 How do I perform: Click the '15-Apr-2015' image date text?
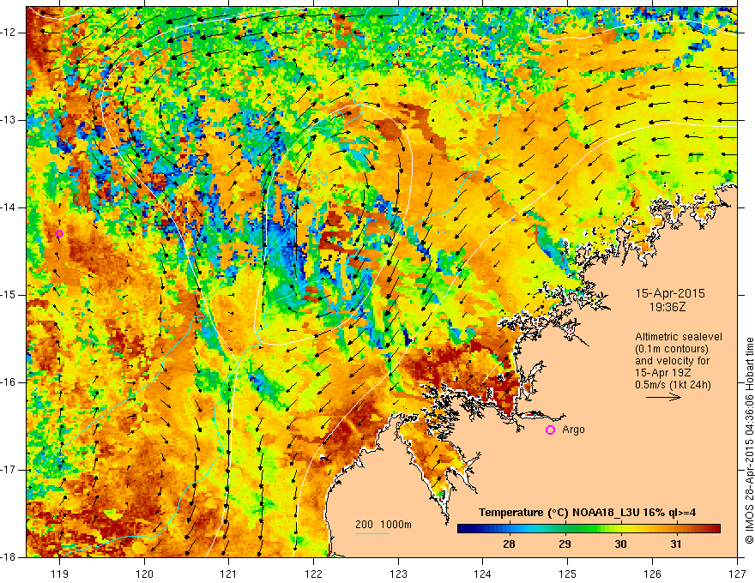[670, 293]
